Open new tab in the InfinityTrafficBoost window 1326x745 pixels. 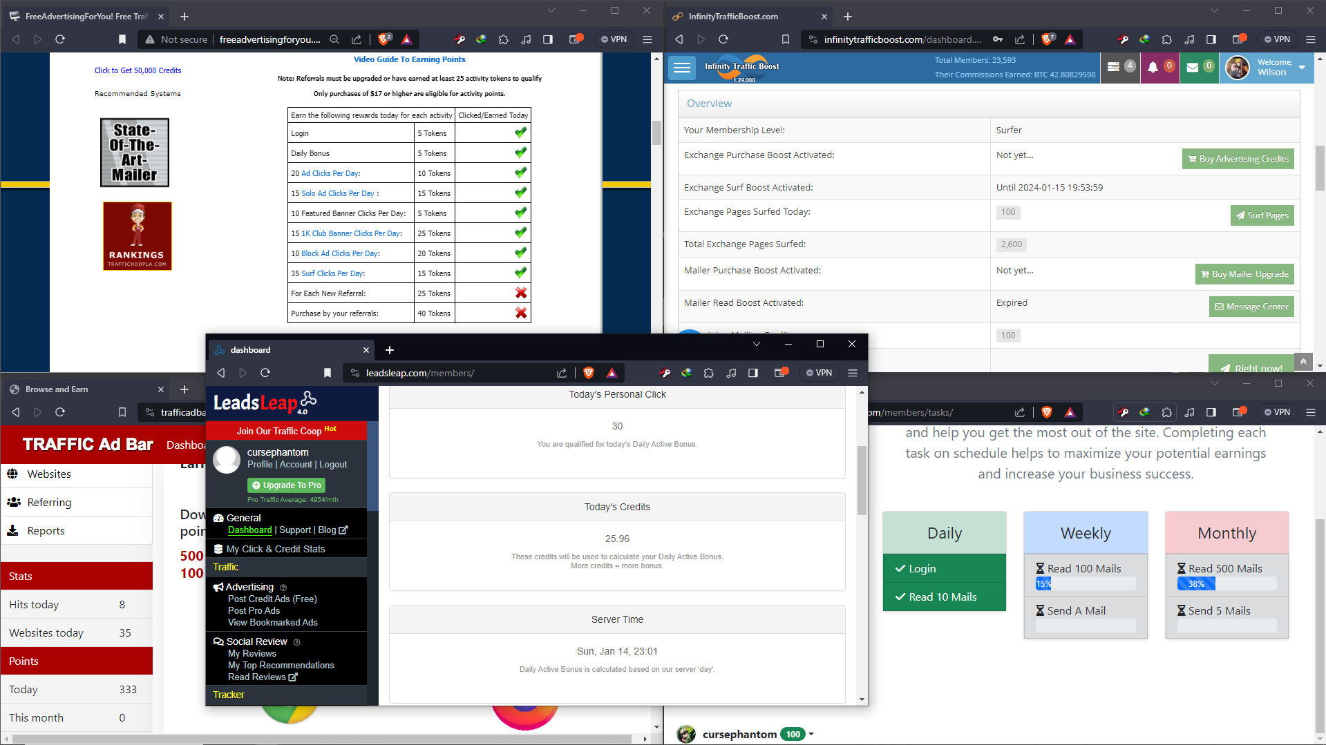click(848, 17)
